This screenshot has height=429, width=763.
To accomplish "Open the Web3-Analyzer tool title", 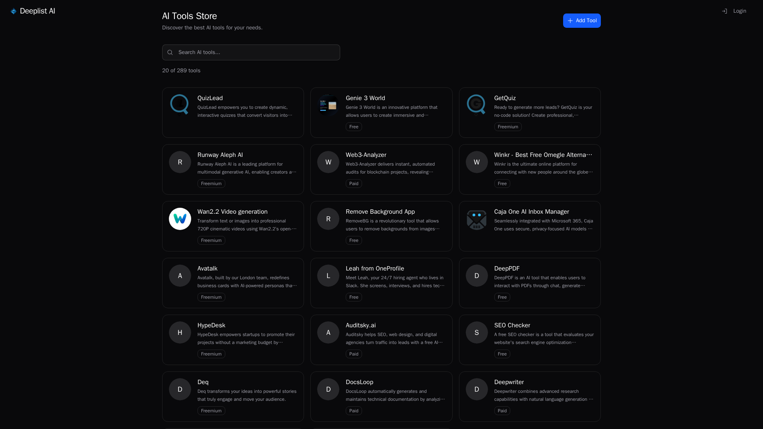I will point(366,155).
